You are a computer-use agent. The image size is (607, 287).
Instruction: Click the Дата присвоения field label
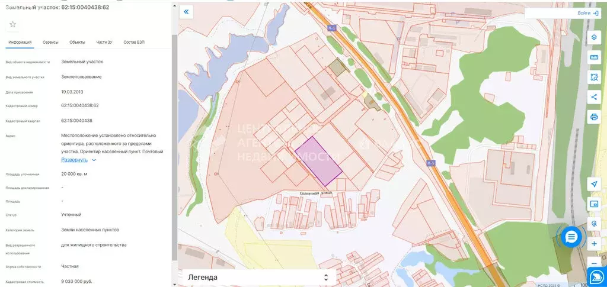pyautogui.click(x=20, y=92)
